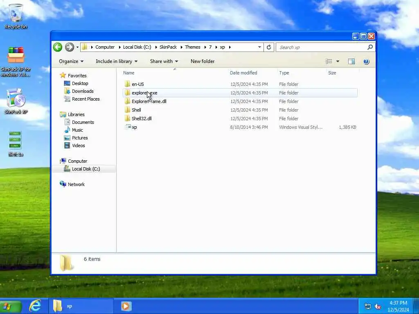Select the Shell folder icon

(128, 110)
